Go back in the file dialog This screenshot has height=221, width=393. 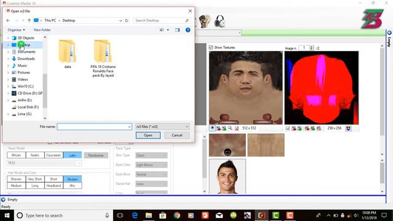(x=8, y=20)
